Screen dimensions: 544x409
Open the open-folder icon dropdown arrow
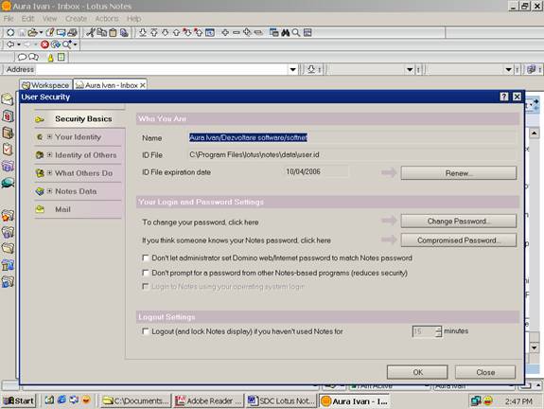click(x=41, y=32)
